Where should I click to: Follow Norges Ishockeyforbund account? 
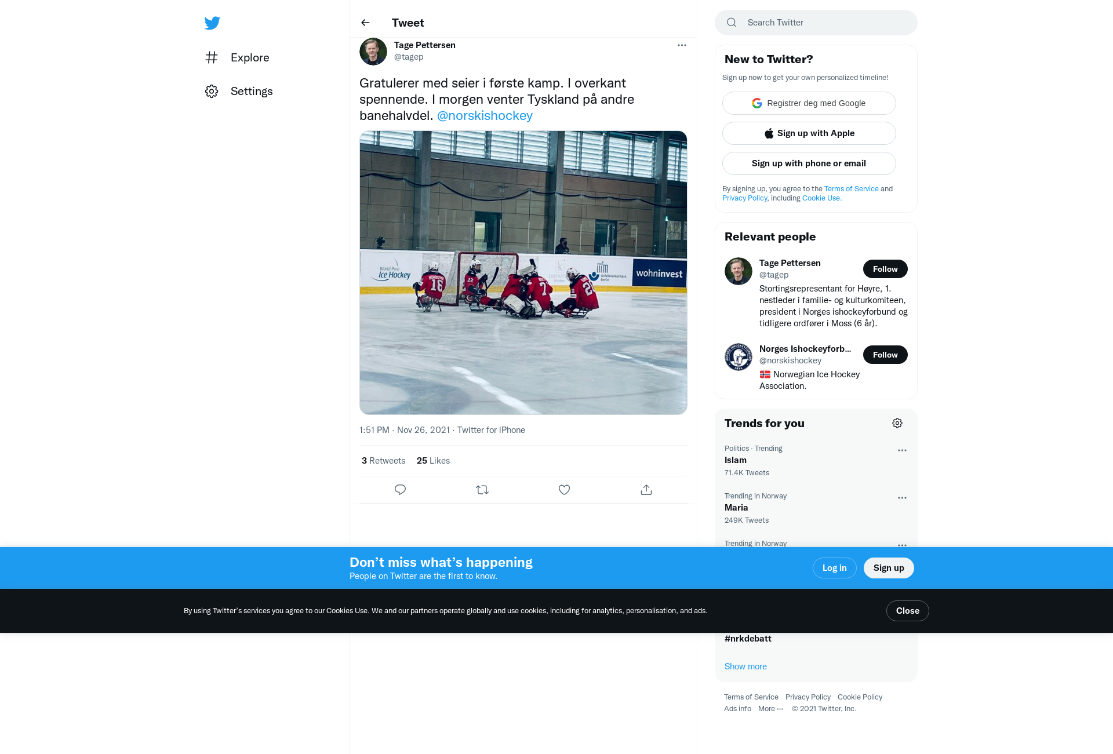885,355
